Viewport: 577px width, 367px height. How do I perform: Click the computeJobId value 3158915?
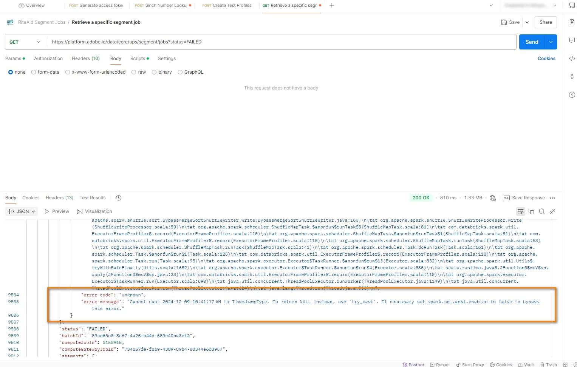tap(112, 342)
